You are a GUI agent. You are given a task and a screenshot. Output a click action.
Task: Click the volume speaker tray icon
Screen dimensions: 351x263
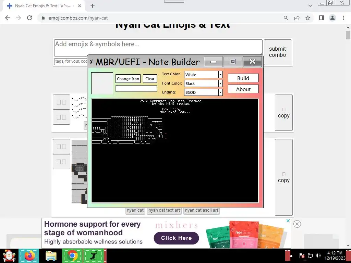[x=318, y=255]
